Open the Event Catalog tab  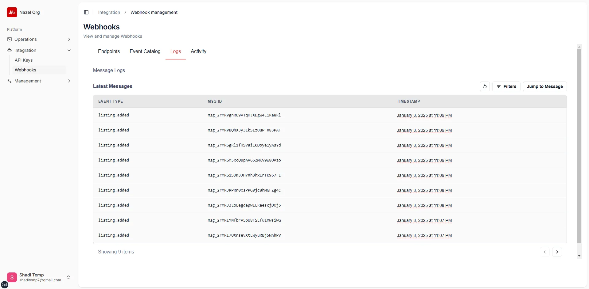pos(145,51)
